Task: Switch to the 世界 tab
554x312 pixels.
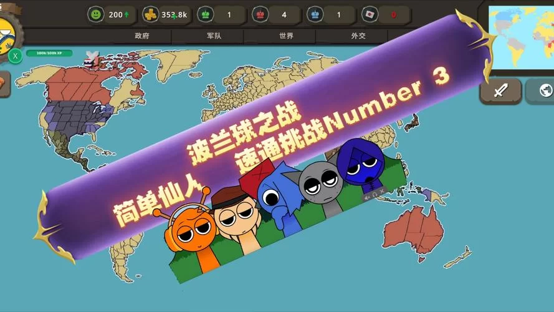Action: click(286, 36)
